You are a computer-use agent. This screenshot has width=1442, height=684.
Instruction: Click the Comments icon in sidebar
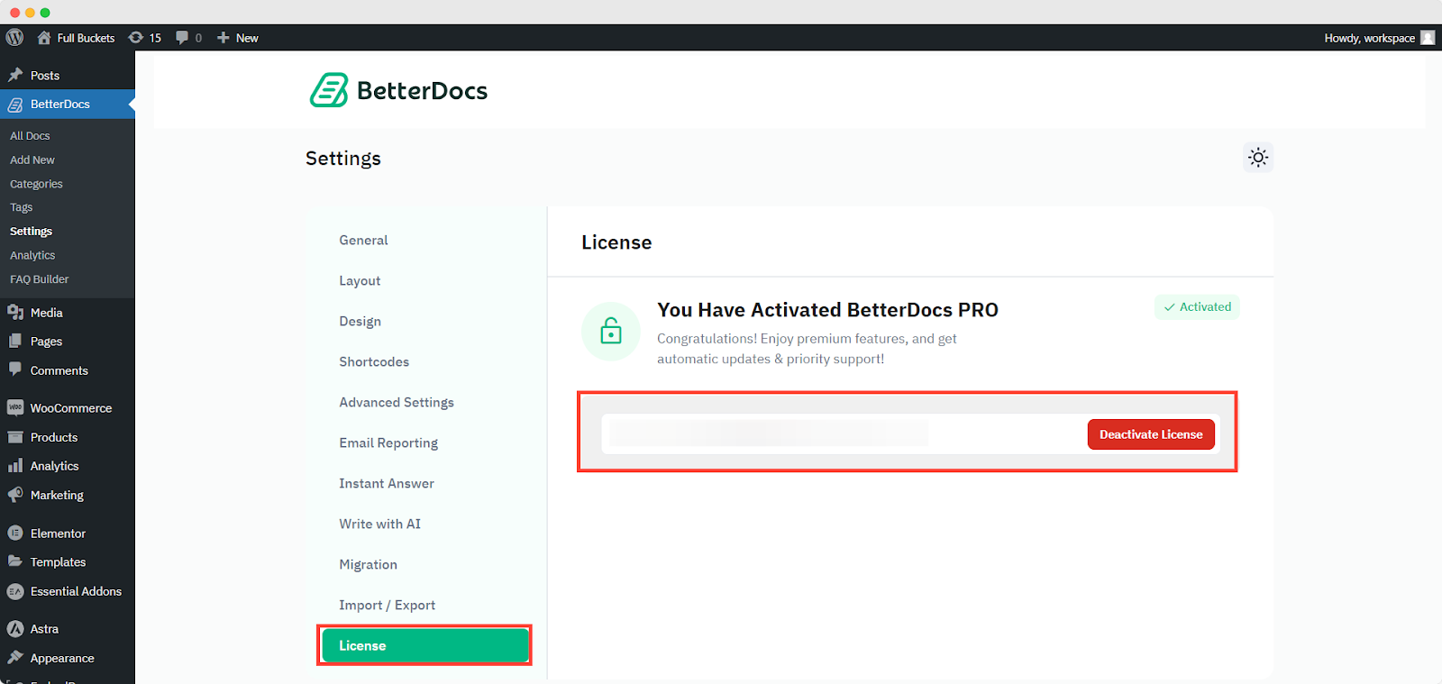tap(15, 369)
